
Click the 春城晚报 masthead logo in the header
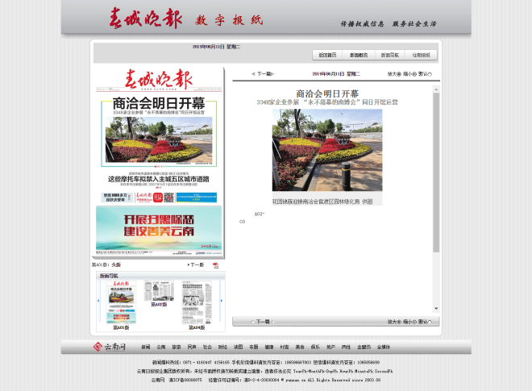146,19
